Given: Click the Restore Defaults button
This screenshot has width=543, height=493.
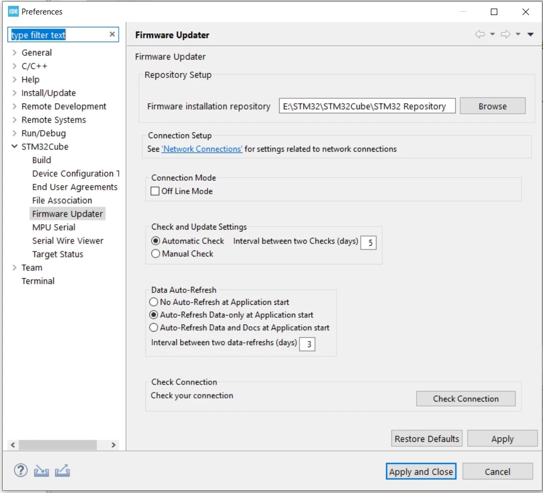Looking at the screenshot, I should click(427, 439).
